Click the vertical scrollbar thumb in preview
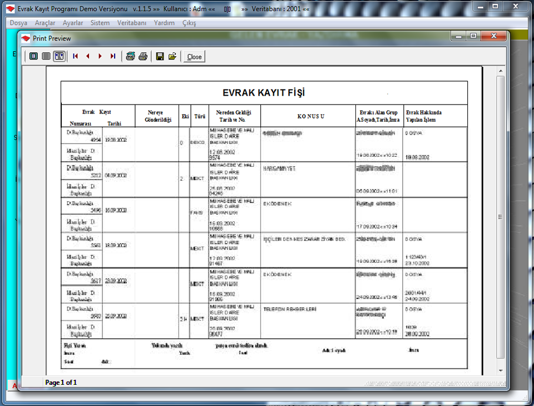Image resolution: width=534 pixels, height=406 pixels. [x=500, y=217]
